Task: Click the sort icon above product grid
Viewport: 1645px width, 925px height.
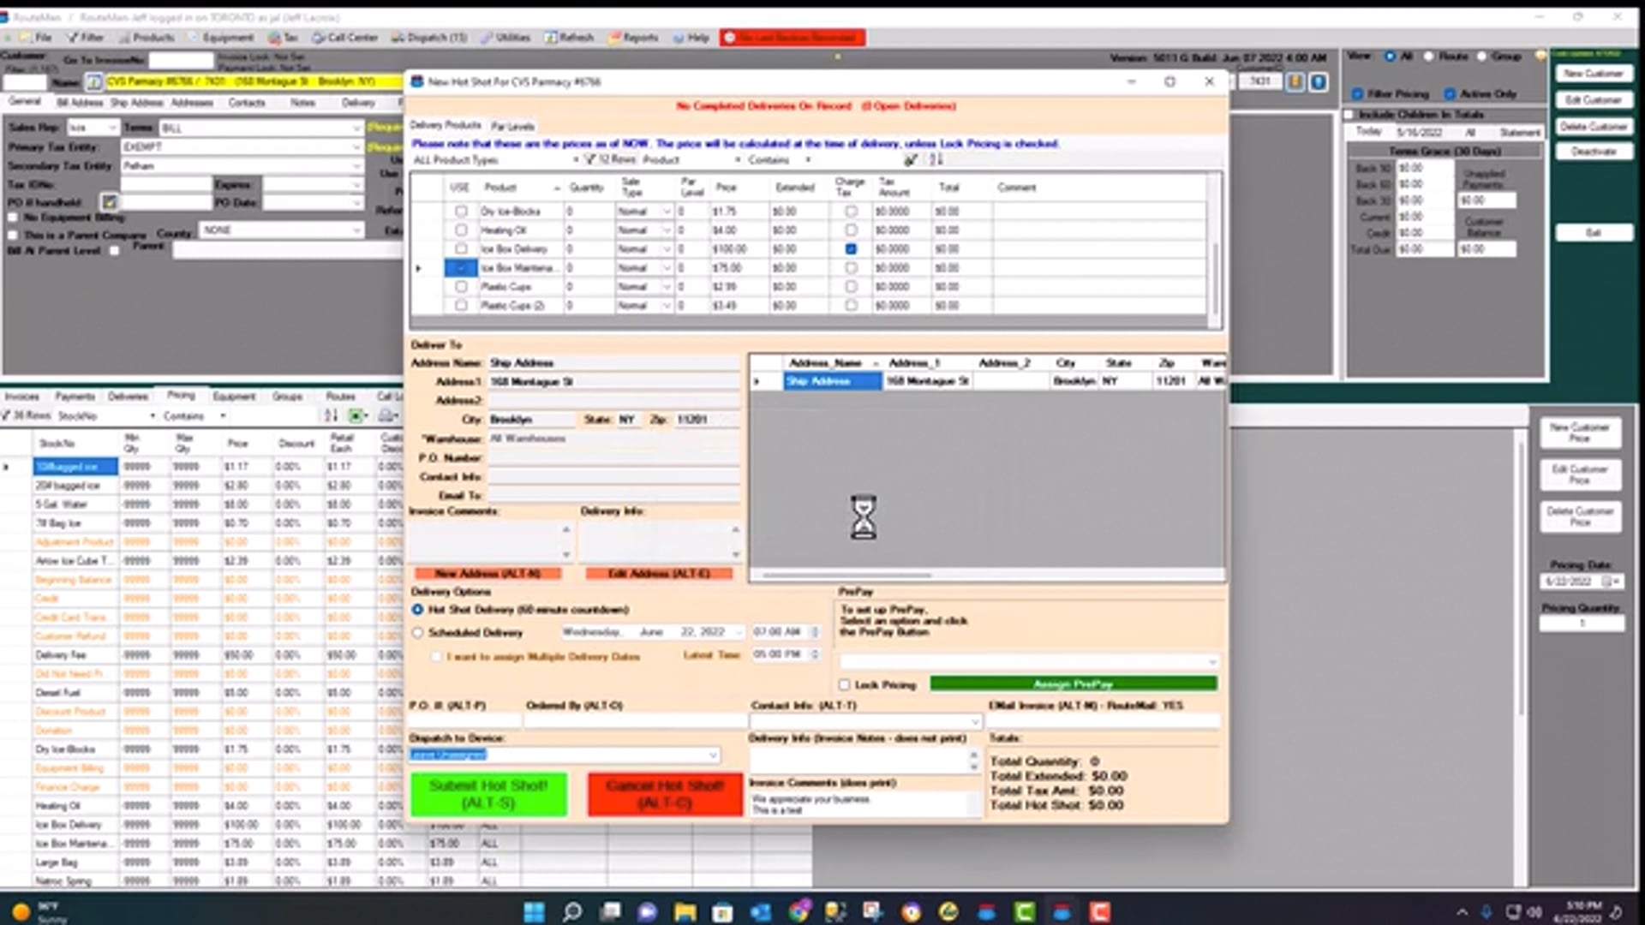Action: pos(936,160)
